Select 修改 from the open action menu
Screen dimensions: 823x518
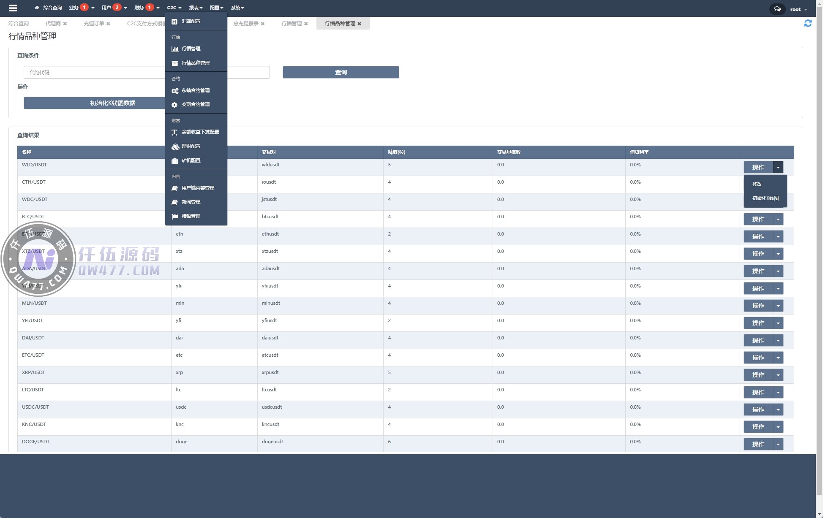pyautogui.click(x=757, y=184)
